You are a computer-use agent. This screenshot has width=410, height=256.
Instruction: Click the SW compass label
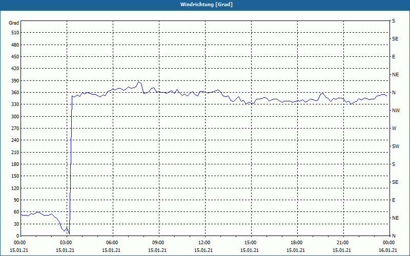[x=396, y=146]
